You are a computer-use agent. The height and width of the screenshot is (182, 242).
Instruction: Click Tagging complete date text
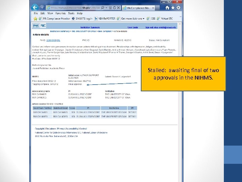tap(45, 84)
